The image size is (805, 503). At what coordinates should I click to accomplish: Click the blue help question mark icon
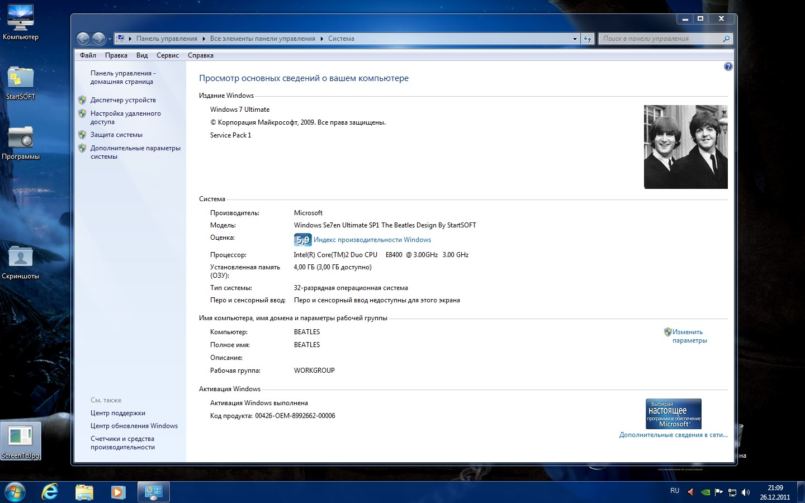(728, 67)
